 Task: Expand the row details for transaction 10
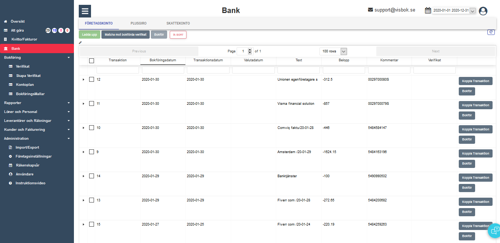click(84, 128)
